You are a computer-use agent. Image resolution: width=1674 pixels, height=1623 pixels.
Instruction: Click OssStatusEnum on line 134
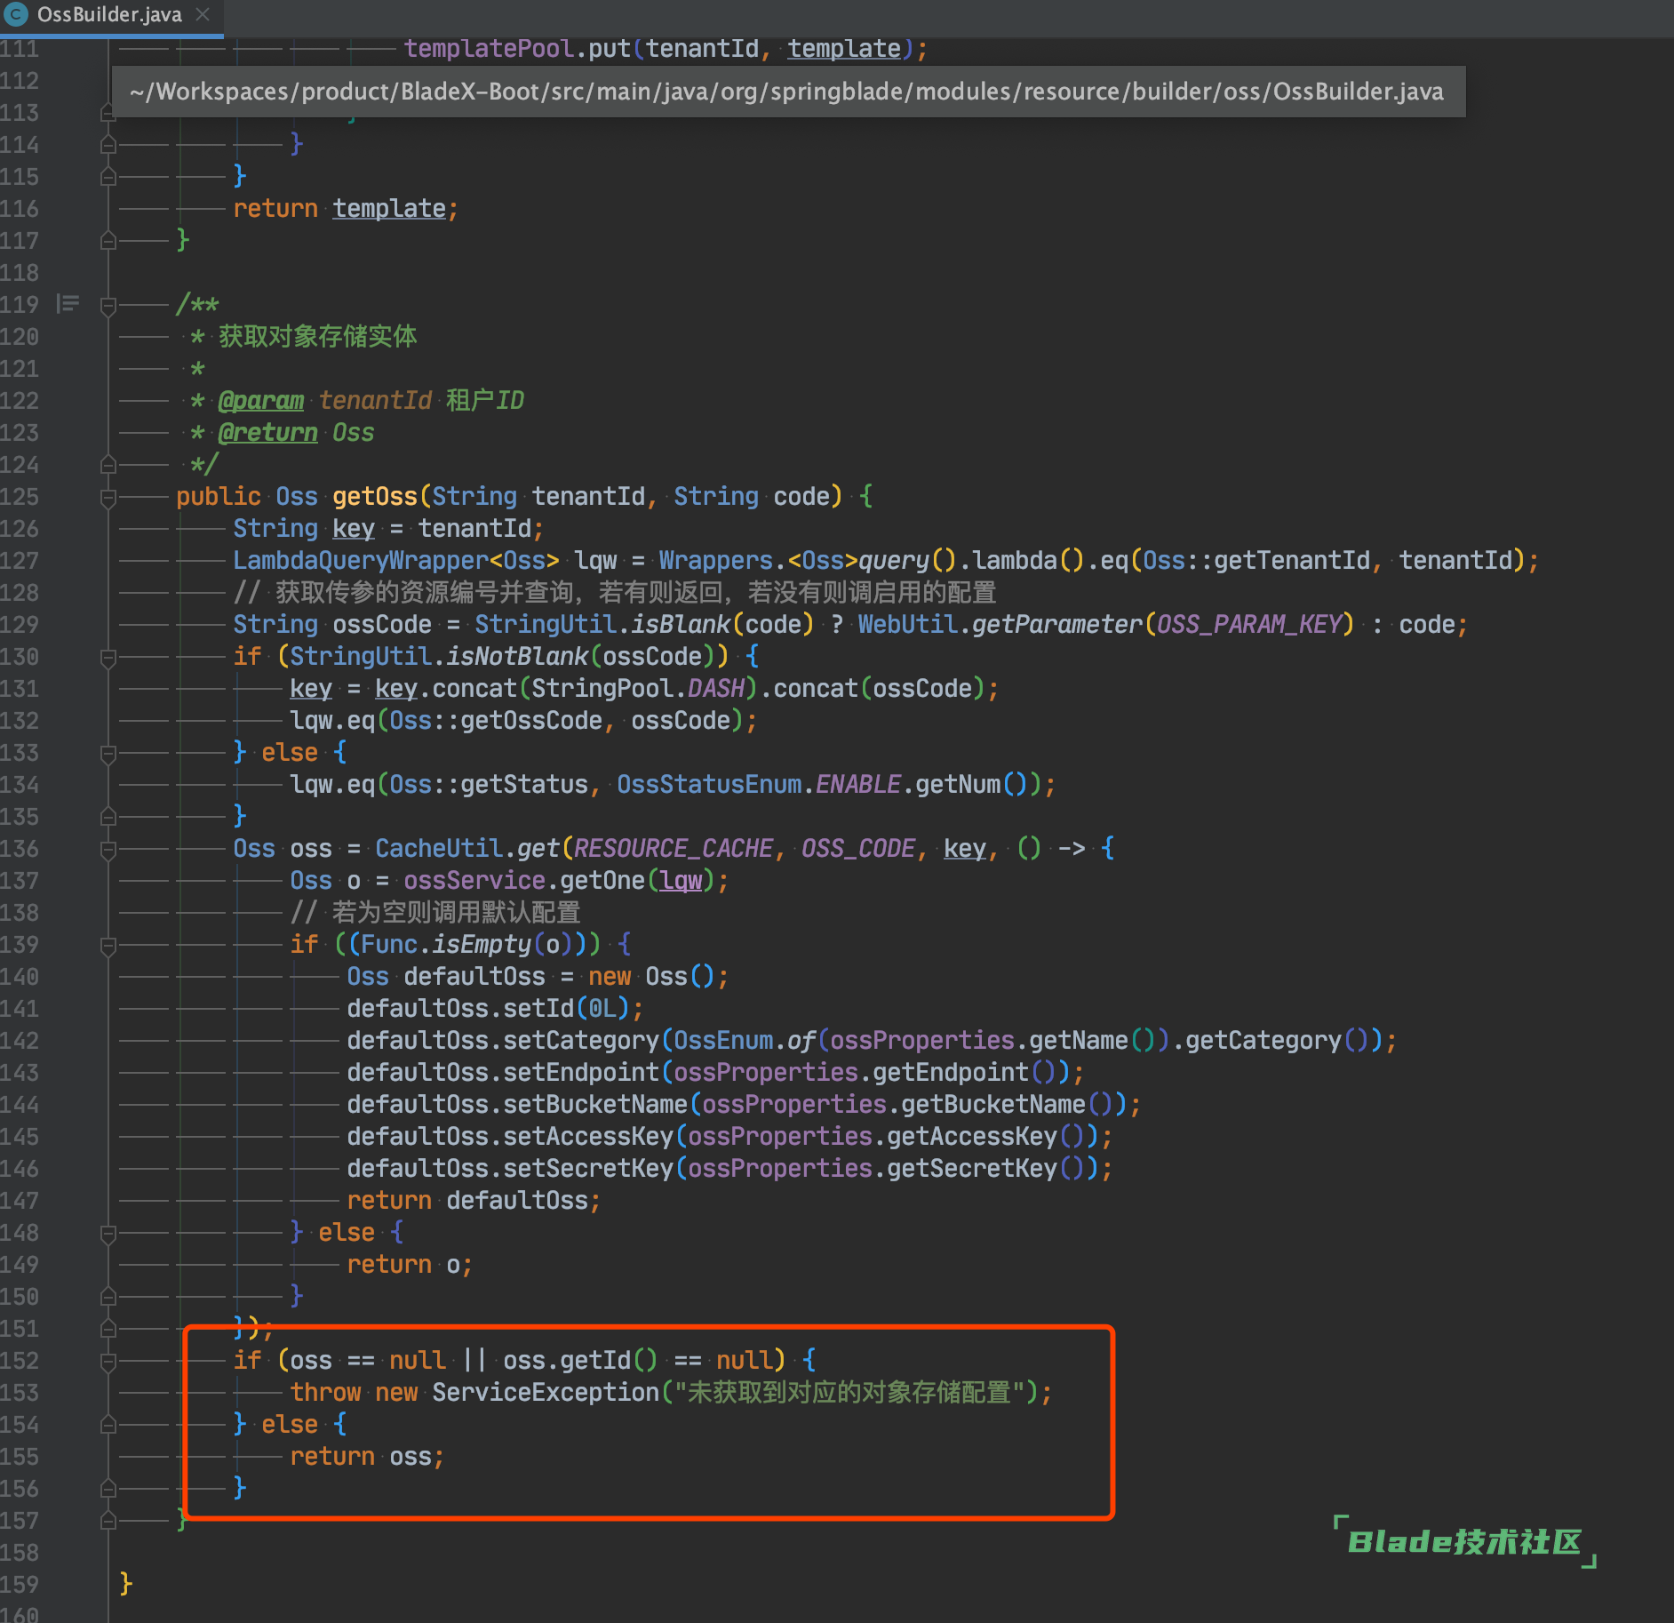pyautogui.click(x=709, y=785)
